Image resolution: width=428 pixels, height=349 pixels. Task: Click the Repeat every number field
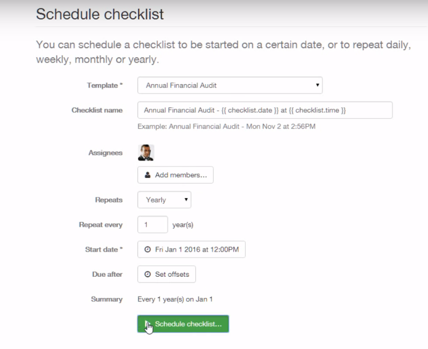[153, 225]
